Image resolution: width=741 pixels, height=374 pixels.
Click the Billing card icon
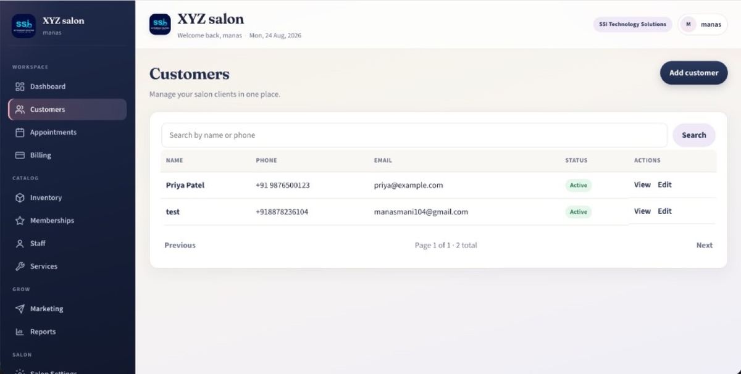(x=20, y=155)
